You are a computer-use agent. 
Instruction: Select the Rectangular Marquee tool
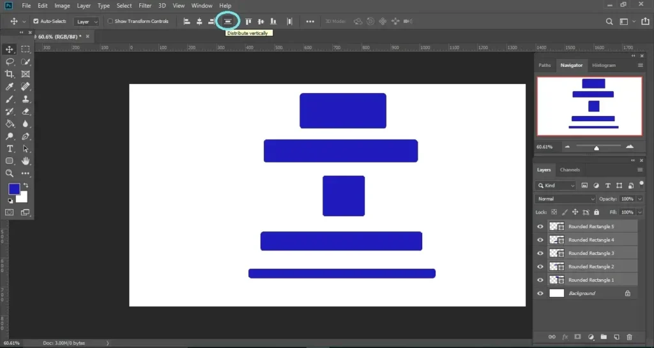pyautogui.click(x=26, y=49)
